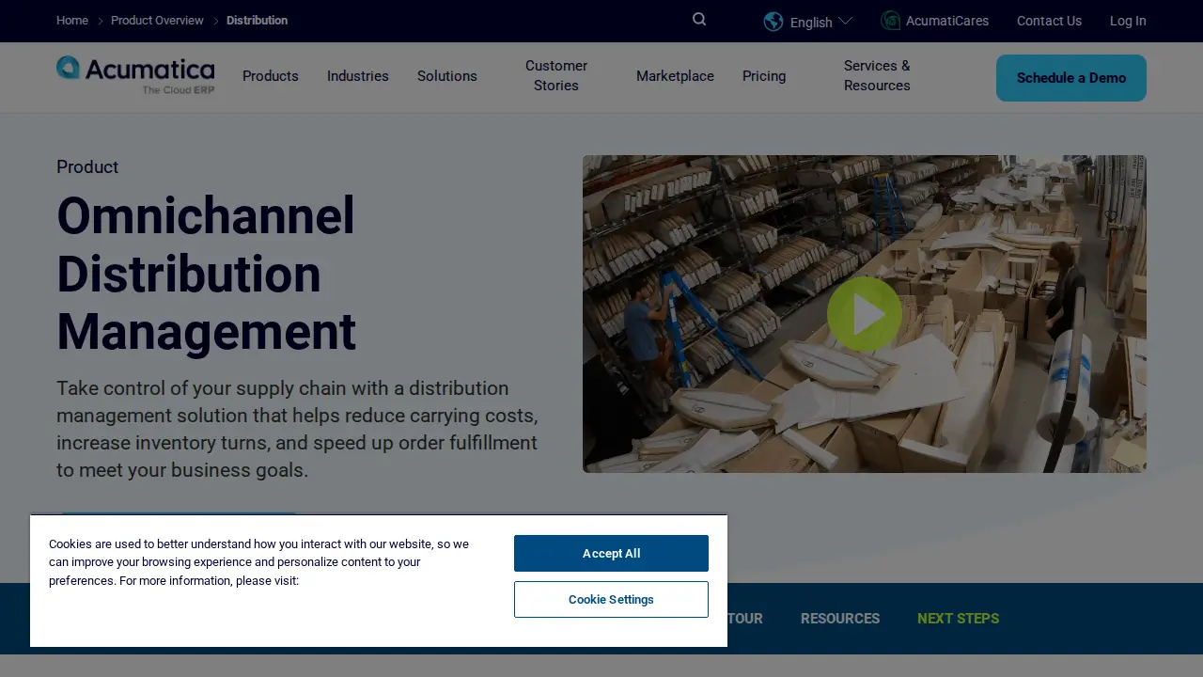Image resolution: width=1203 pixels, height=677 pixels.
Task: Open the English language dropdown
Action: (820, 22)
